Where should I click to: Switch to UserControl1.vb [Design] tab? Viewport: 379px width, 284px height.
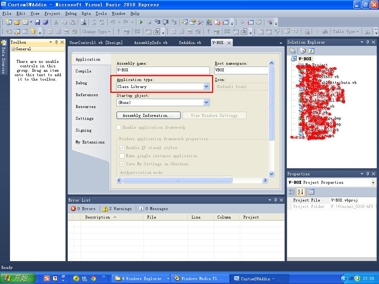(x=96, y=43)
